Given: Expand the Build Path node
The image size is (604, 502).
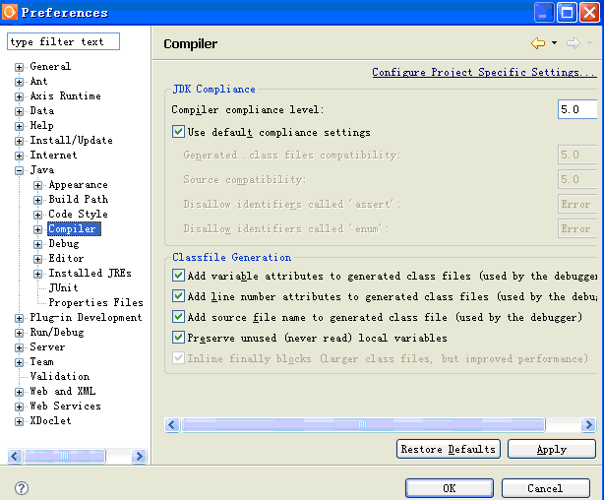Looking at the screenshot, I should pos(37,200).
